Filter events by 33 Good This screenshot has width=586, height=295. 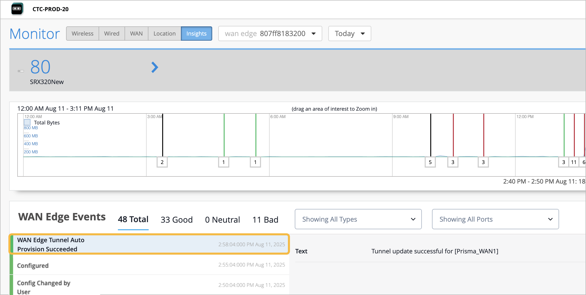177,220
